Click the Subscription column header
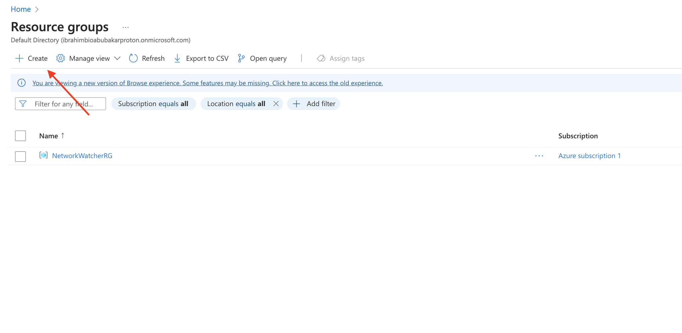This screenshot has height=333, width=682. [x=578, y=136]
